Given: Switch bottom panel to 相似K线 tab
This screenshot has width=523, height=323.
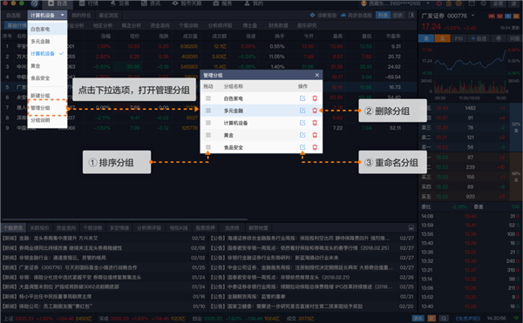Looking at the screenshot, I should click(179, 228).
